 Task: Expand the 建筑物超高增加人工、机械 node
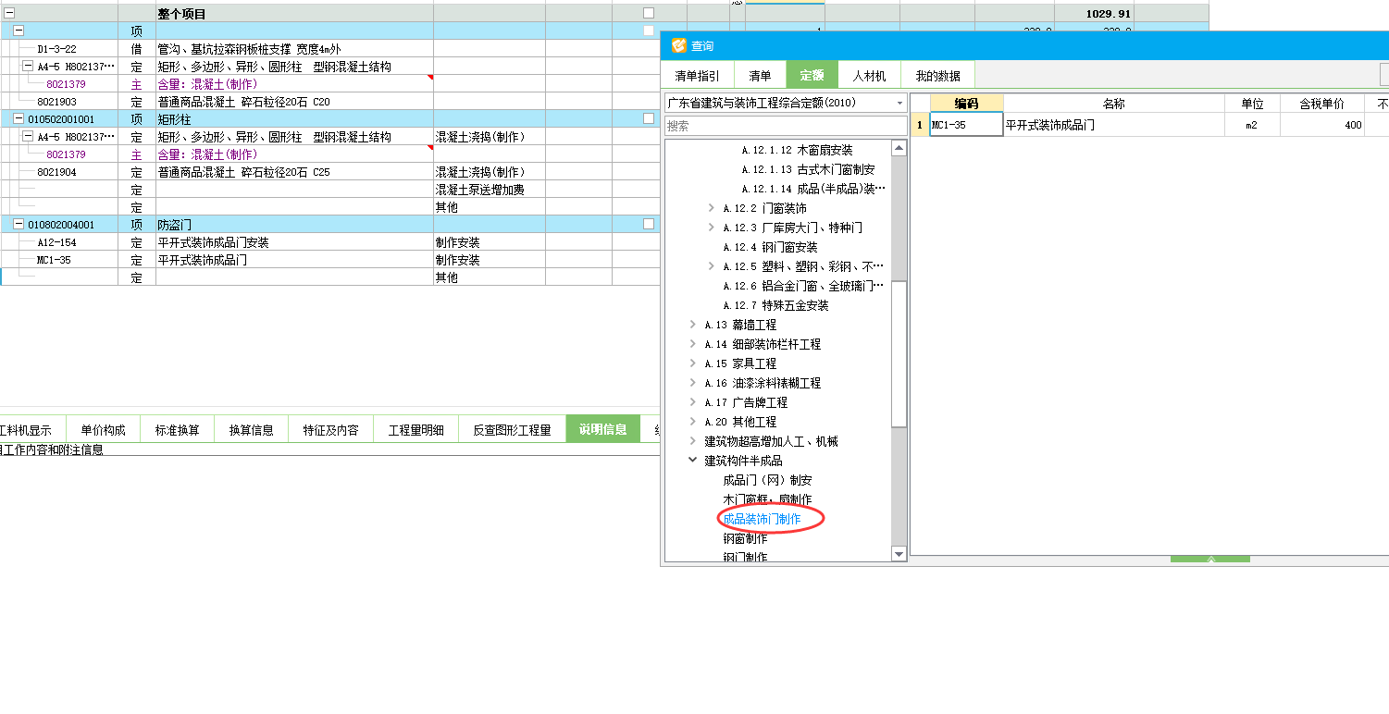(x=692, y=441)
